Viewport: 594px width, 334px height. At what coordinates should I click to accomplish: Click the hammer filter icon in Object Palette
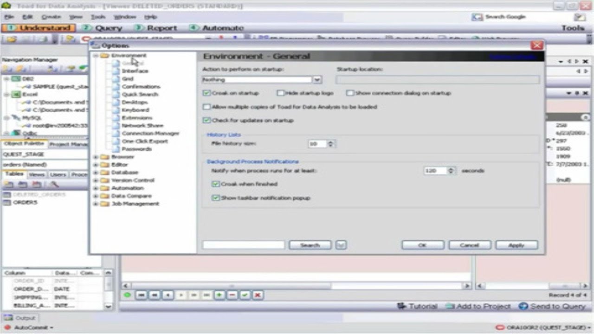click(55, 184)
